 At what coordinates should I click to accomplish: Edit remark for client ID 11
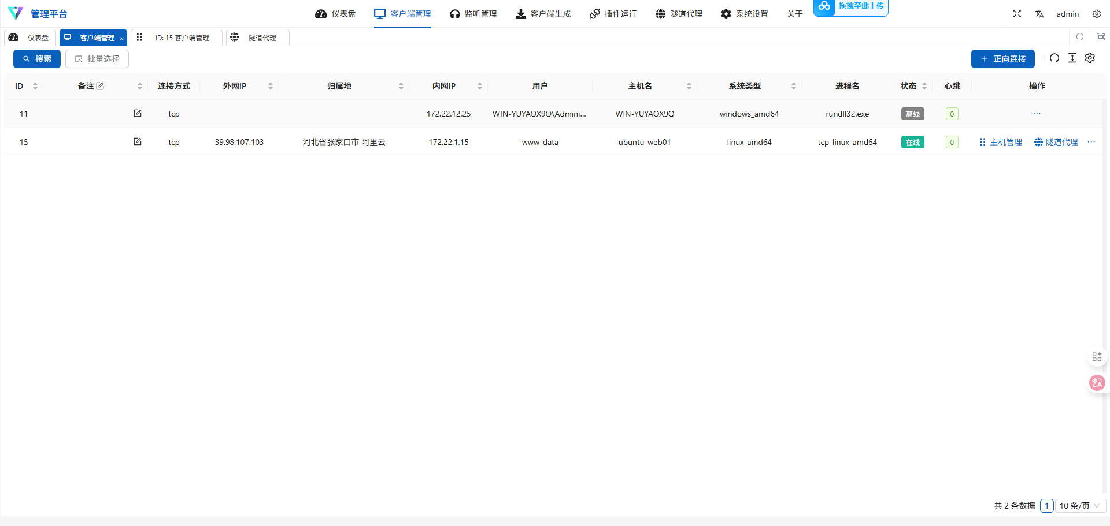(x=138, y=113)
